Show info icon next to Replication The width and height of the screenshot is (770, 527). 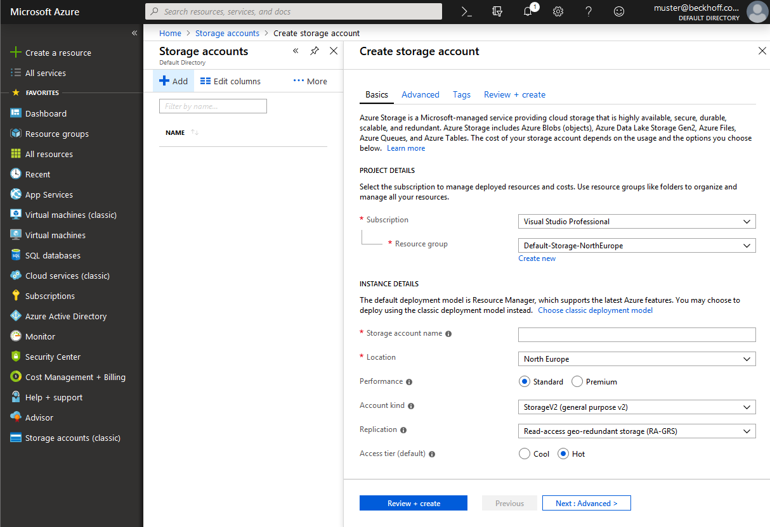pyautogui.click(x=403, y=430)
